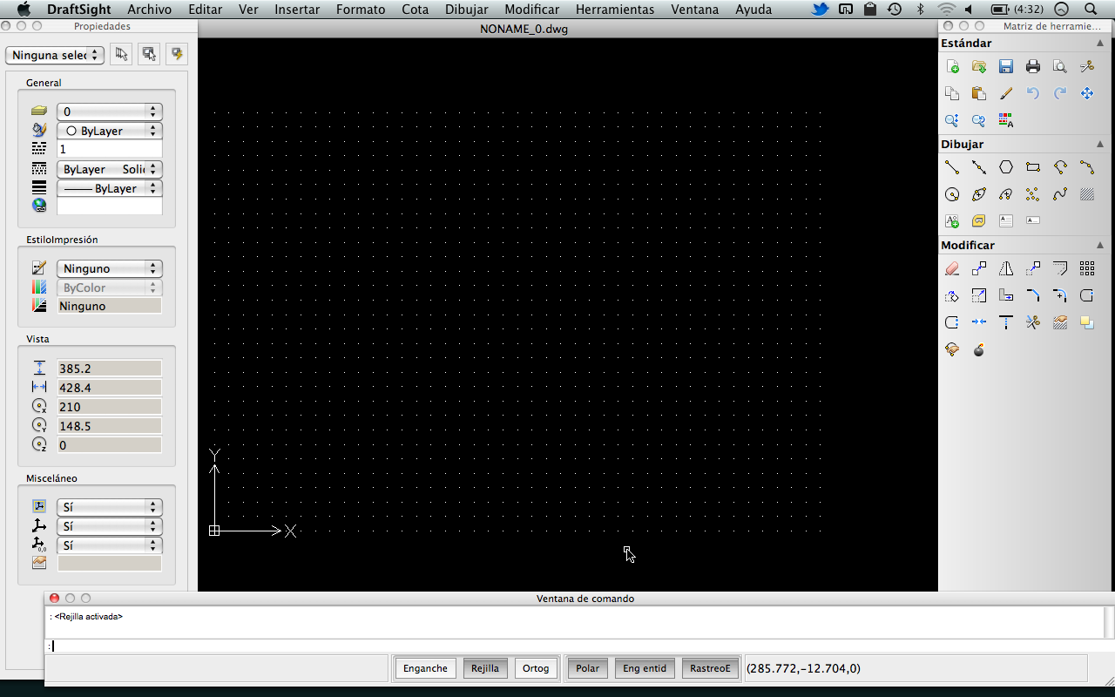1115x697 pixels.
Task: Select the Hatch fill tool
Action: 1087,194
